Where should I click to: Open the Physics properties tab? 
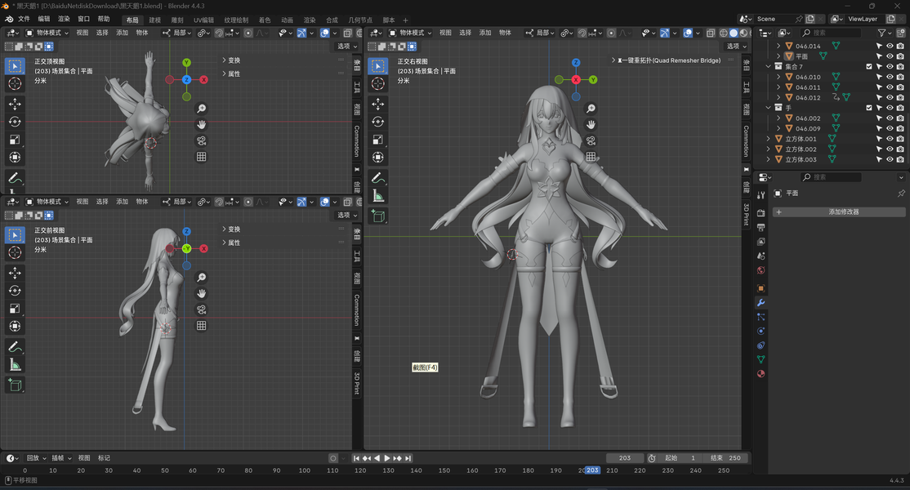click(x=761, y=331)
